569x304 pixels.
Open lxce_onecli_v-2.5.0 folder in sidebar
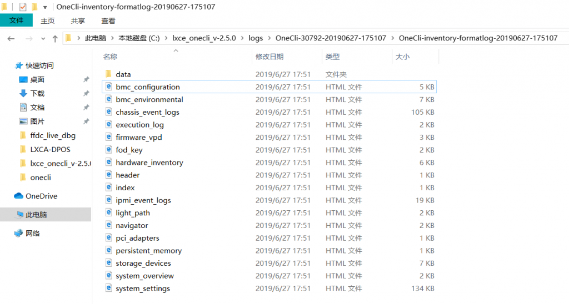[61, 164]
